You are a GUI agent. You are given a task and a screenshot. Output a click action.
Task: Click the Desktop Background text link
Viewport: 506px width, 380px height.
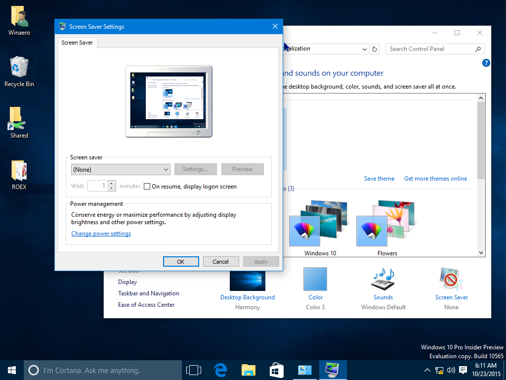[x=248, y=297]
